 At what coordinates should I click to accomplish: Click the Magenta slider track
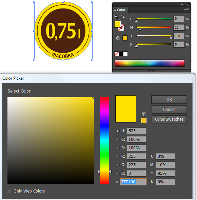point(154,27)
